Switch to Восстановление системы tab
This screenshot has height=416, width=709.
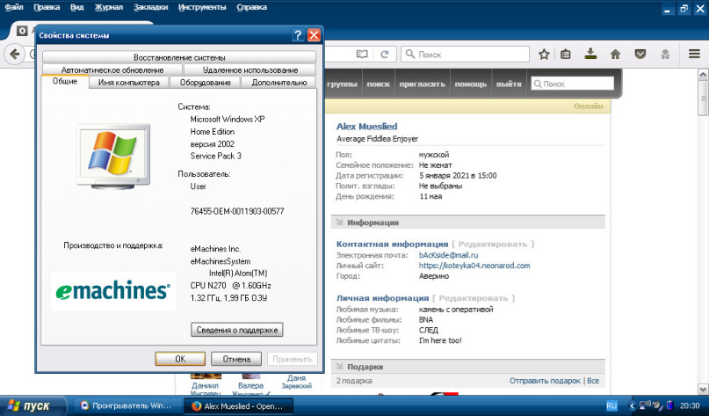[x=179, y=57]
